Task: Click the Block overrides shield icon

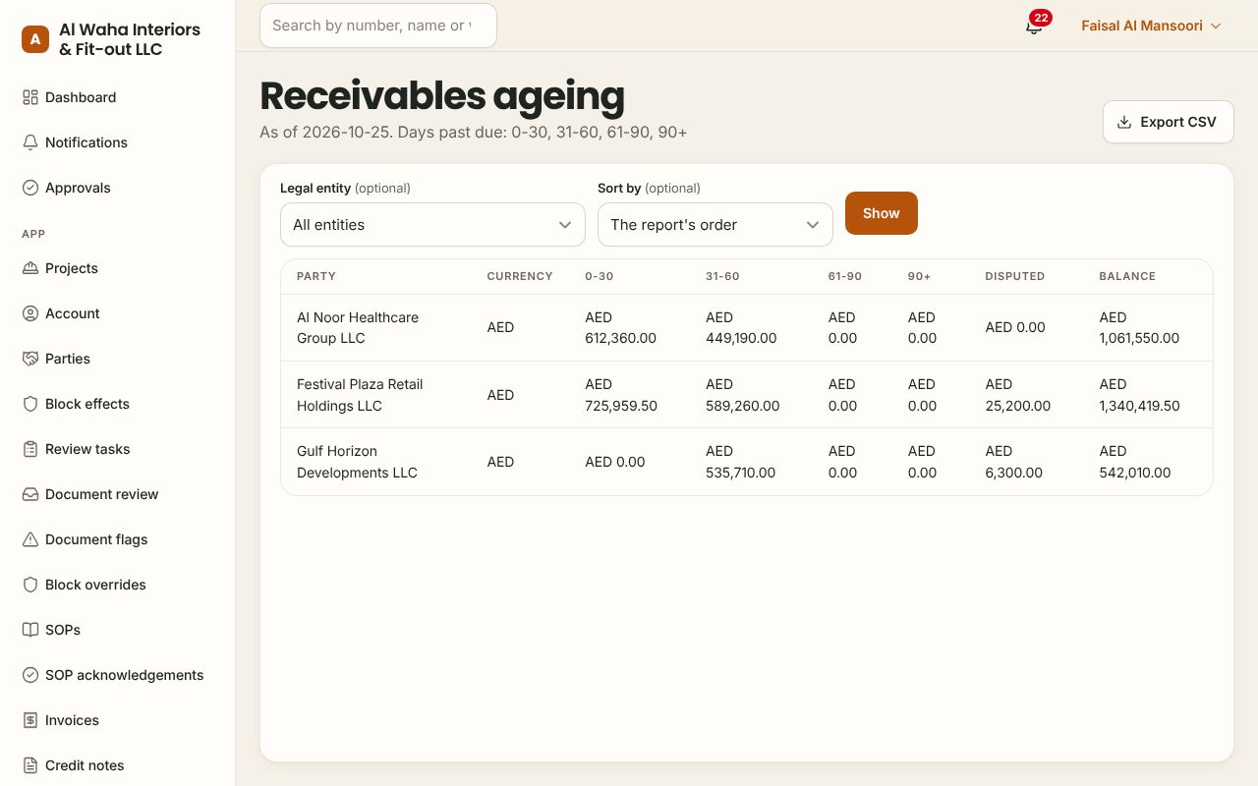Action: (x=30, y=585)
